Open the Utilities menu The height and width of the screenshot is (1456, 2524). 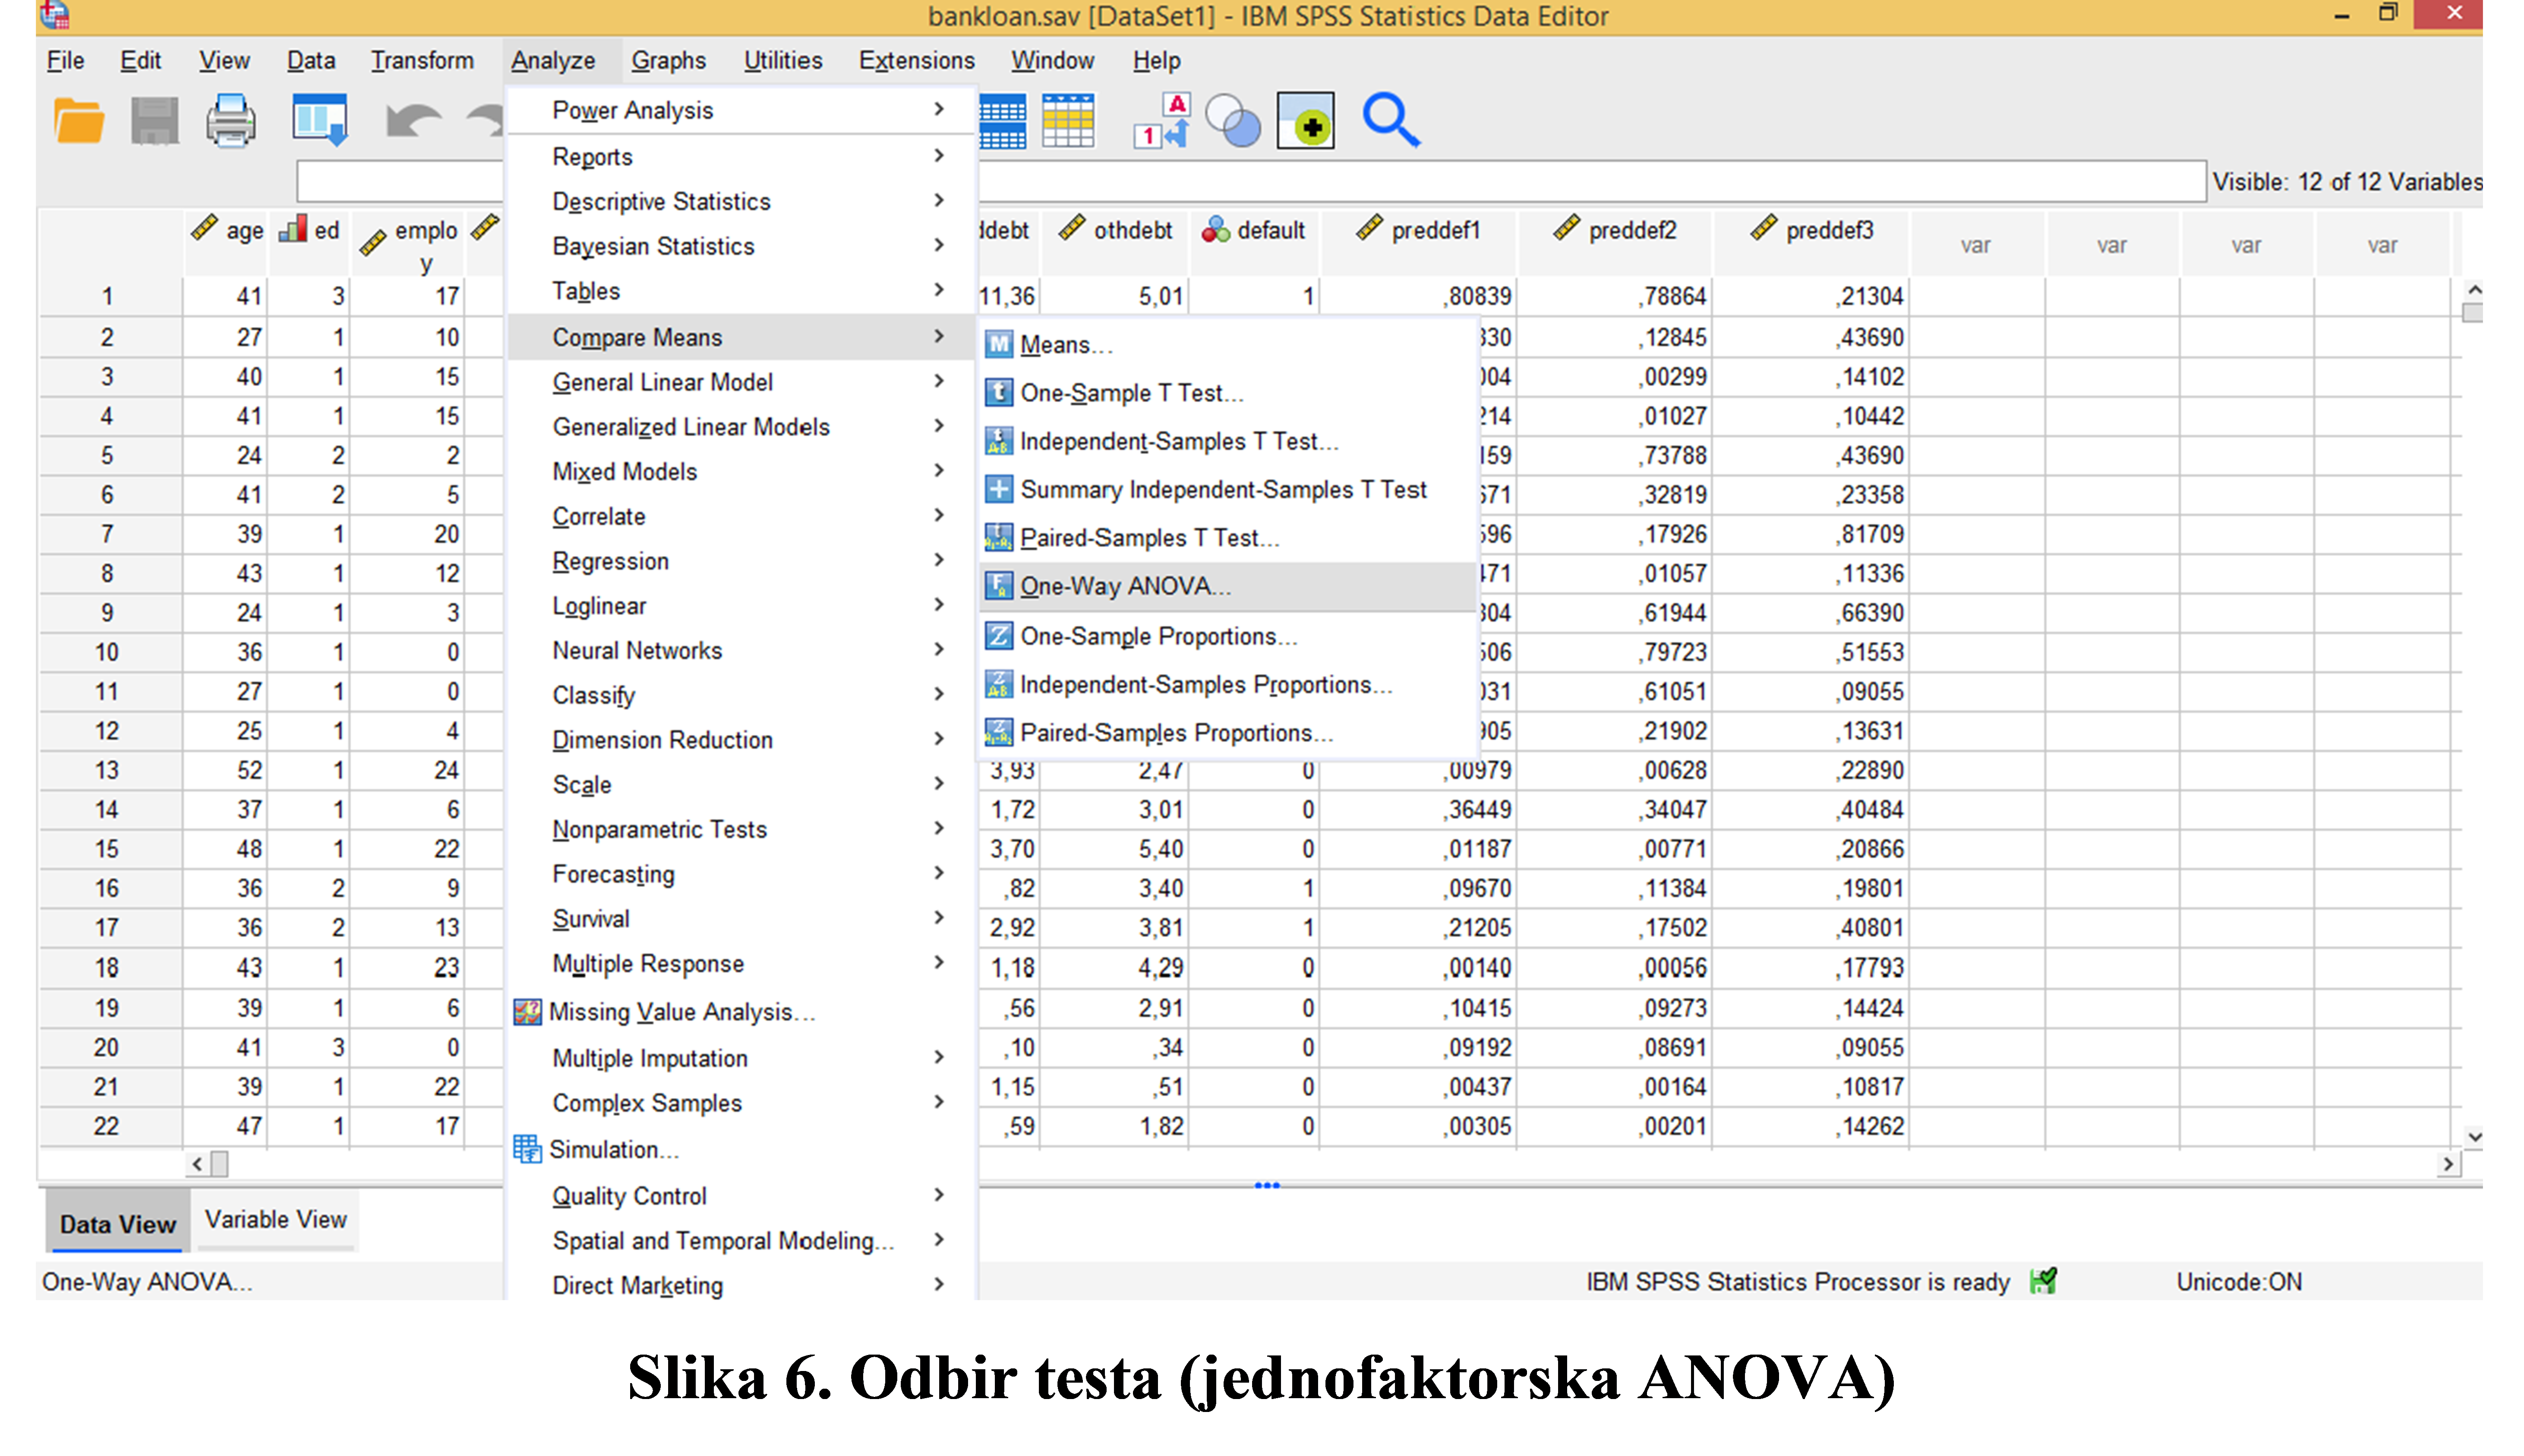point(783,61)
